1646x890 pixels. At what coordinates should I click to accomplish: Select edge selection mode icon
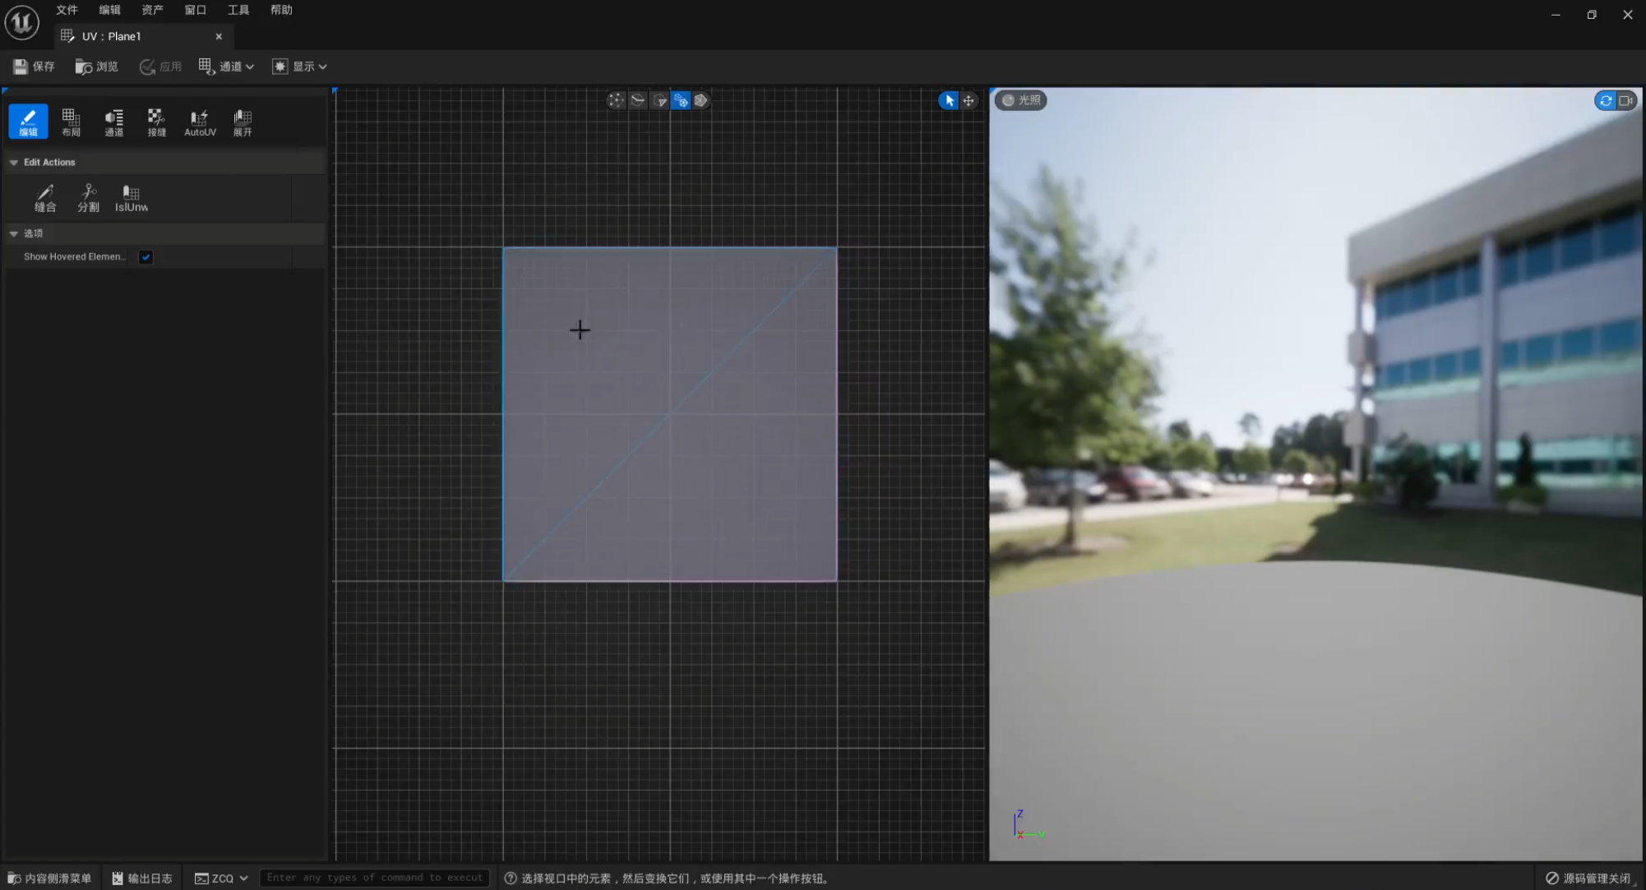coord(637,100)
